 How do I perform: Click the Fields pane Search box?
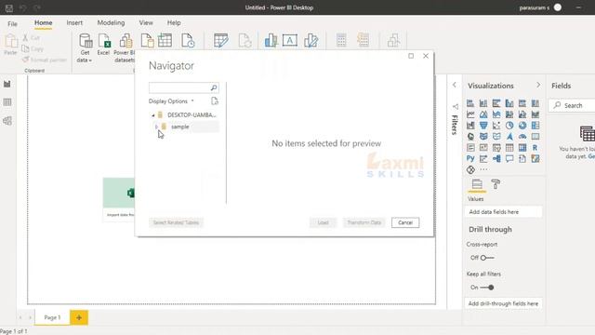573,105
